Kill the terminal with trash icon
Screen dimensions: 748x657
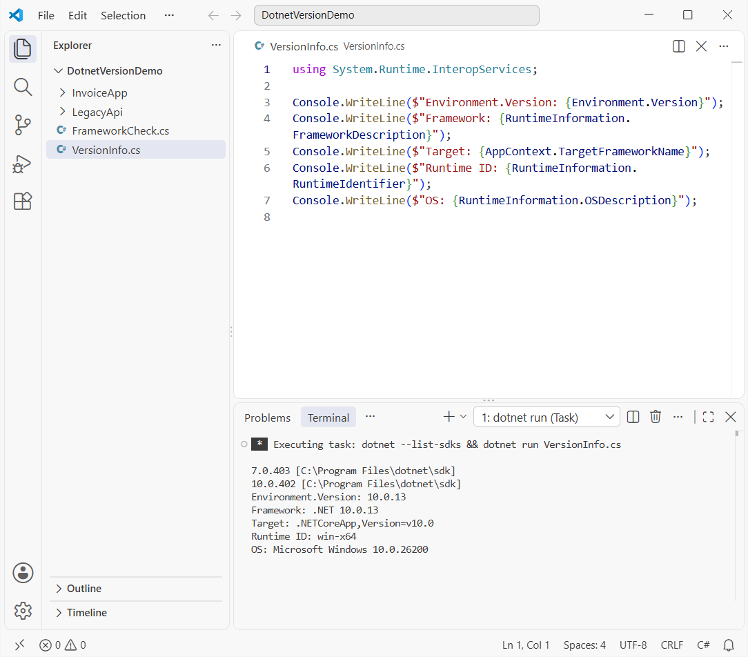656,417
